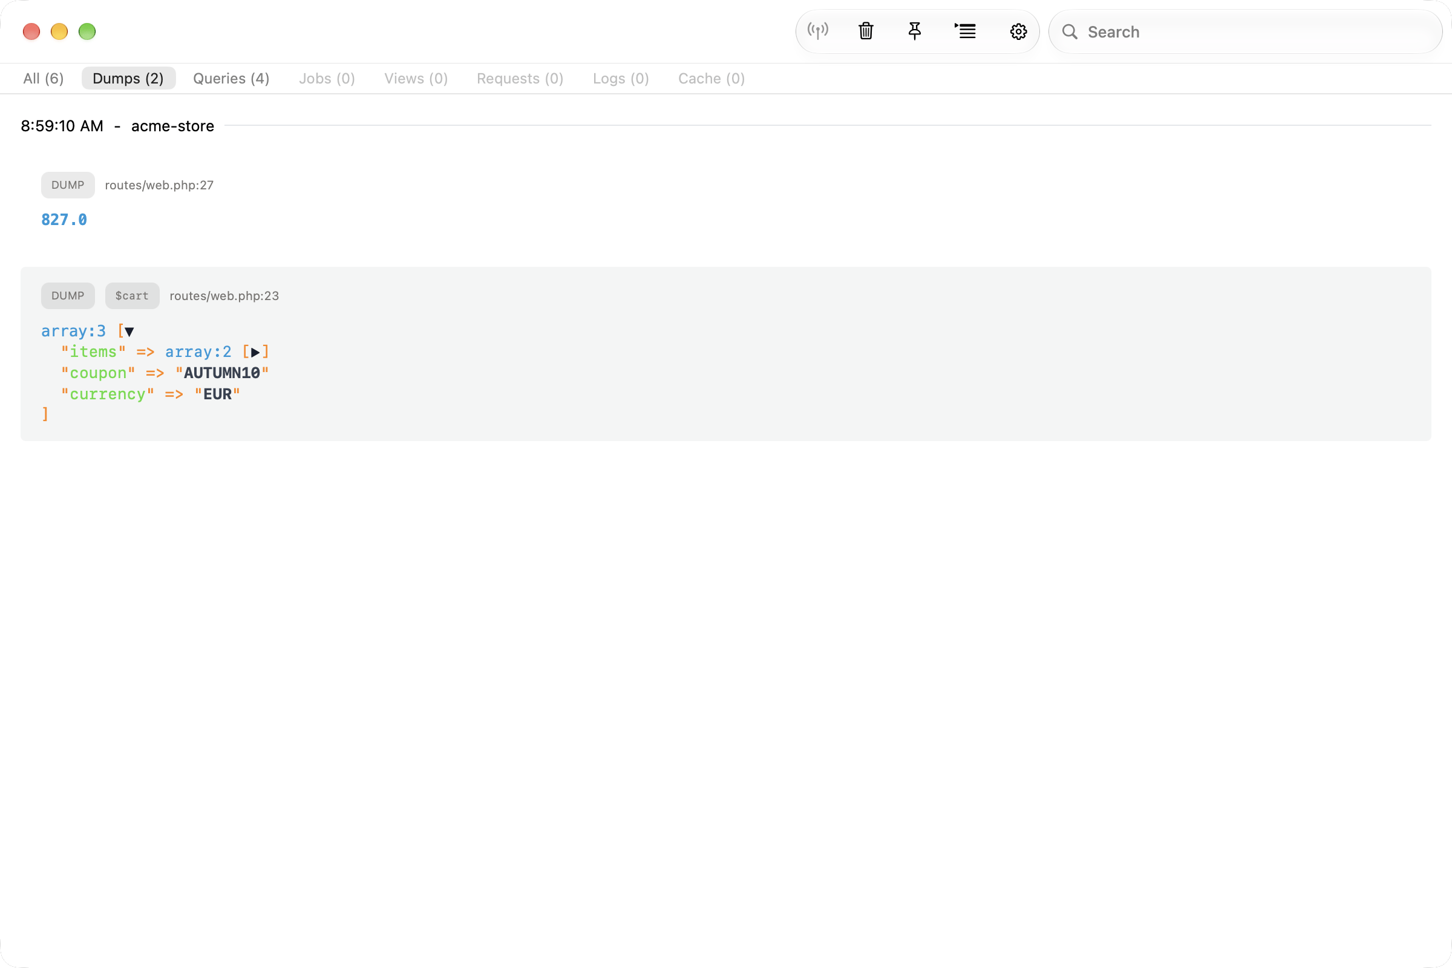Viewport: 1452px width, 968px height.
Task: Open the Requests (0) tab
Action: click(520, 79)
